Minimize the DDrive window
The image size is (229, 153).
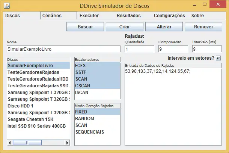tap(194, 5)
